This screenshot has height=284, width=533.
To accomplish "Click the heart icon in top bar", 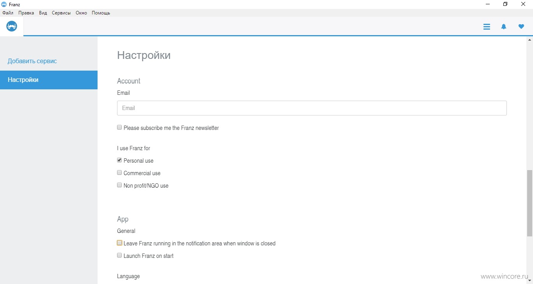I will point(521,27).
